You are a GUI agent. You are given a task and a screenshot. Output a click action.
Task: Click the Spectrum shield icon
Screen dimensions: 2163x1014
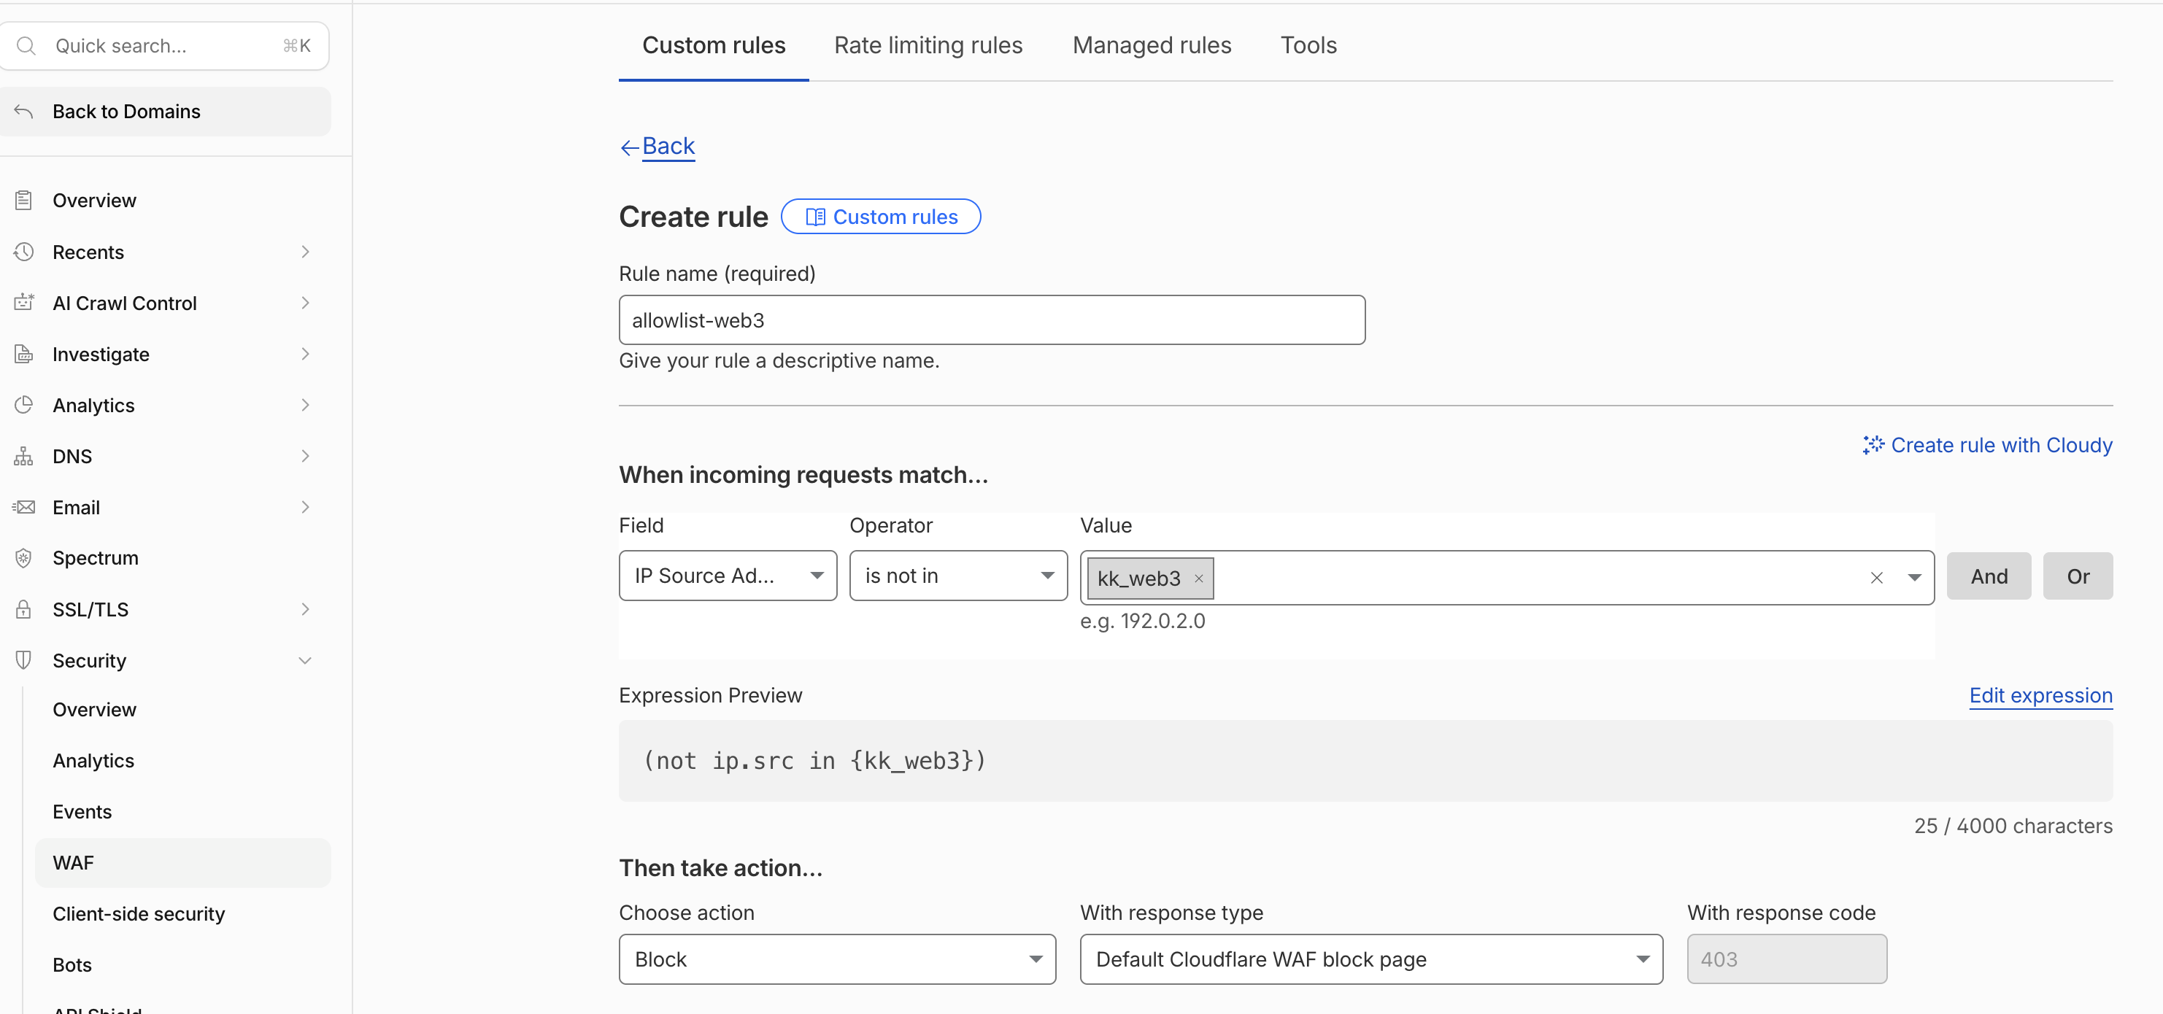point(23,557)
